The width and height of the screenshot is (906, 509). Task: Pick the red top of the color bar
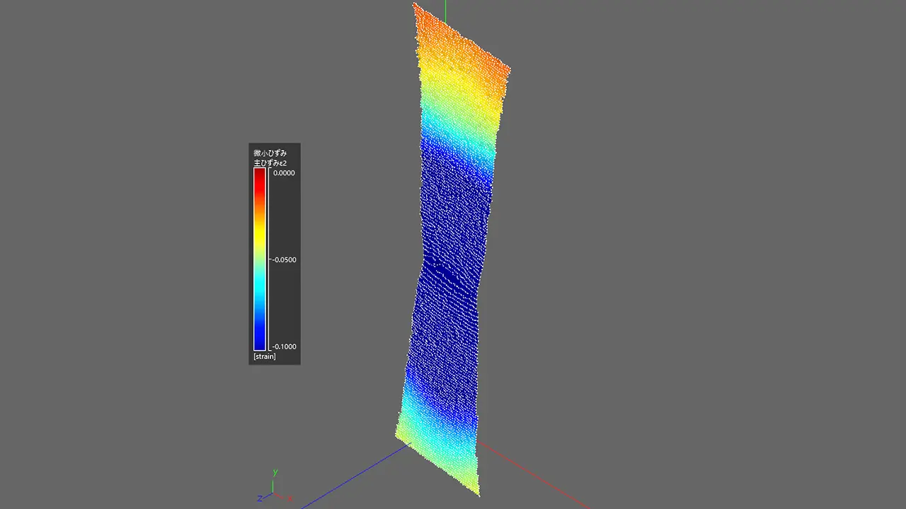click(x=260, y=178)
